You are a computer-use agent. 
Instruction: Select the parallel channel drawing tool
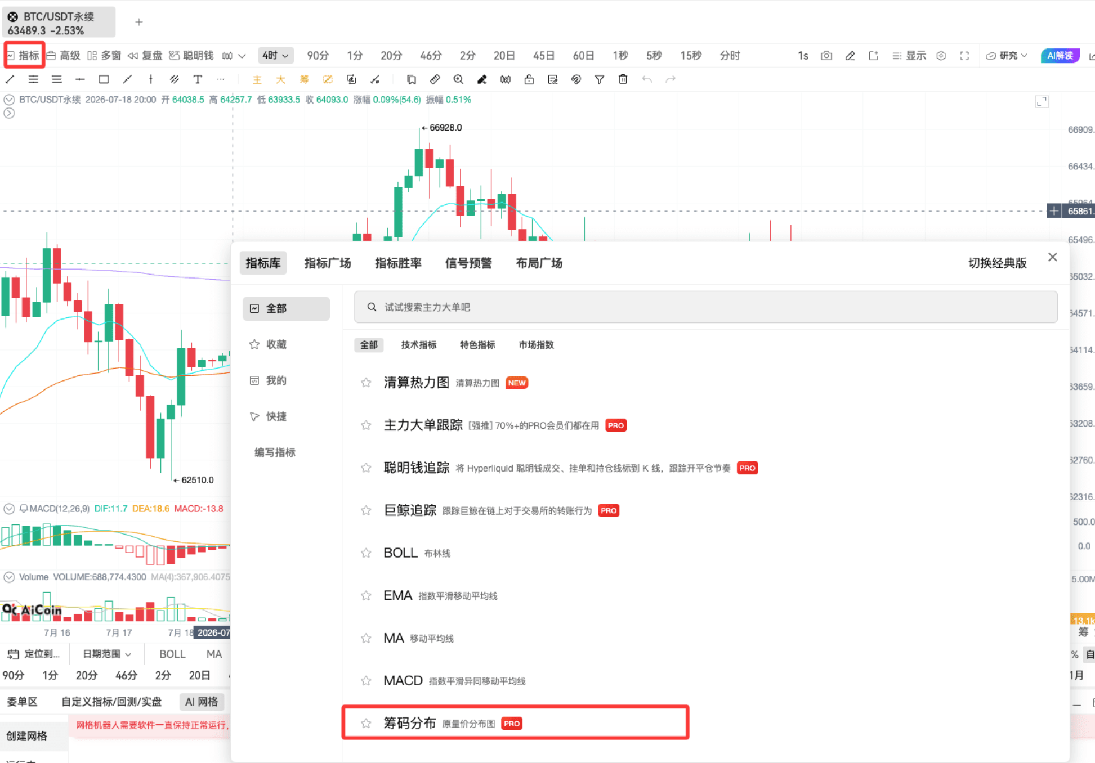click(174, 79)
